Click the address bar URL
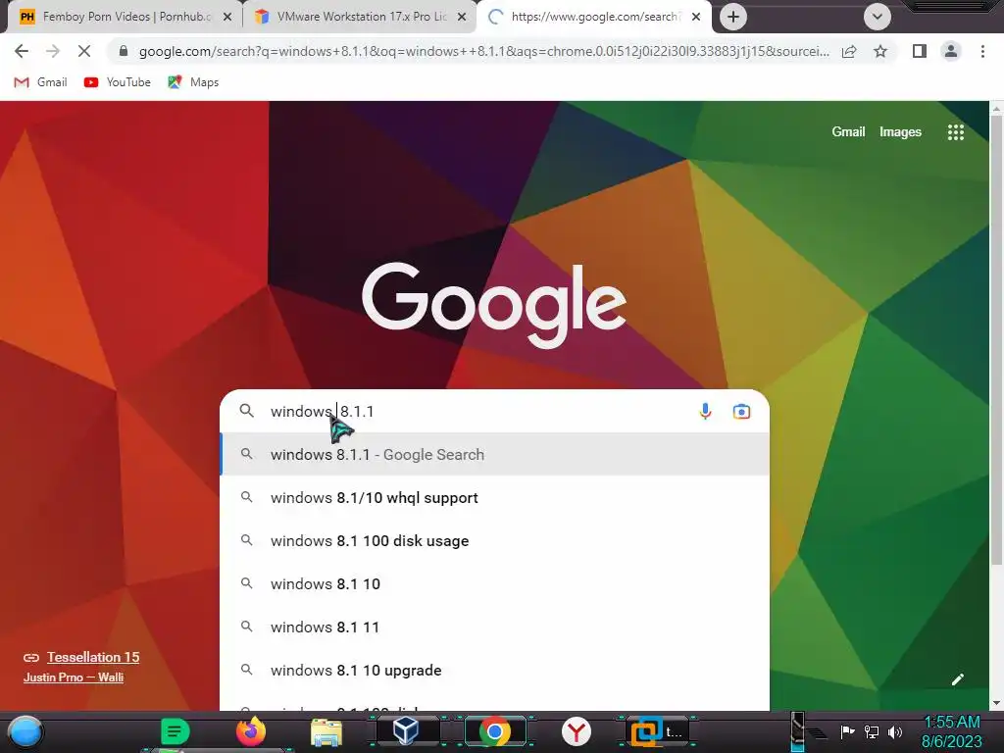 point(484,51)
